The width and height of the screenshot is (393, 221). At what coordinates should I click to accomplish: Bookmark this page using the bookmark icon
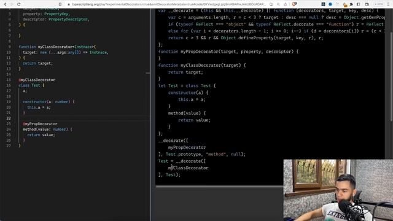60,4
